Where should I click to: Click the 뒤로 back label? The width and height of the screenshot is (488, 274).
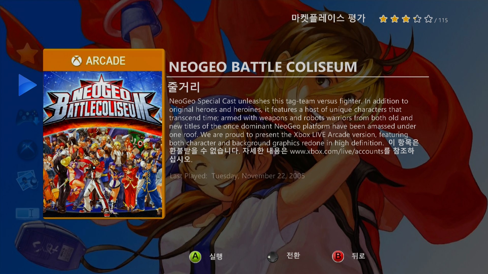pyautogui.click(x=358, y=256)
